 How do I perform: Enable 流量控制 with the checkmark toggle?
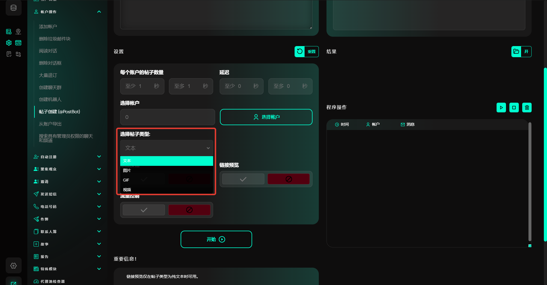point(144,210)
